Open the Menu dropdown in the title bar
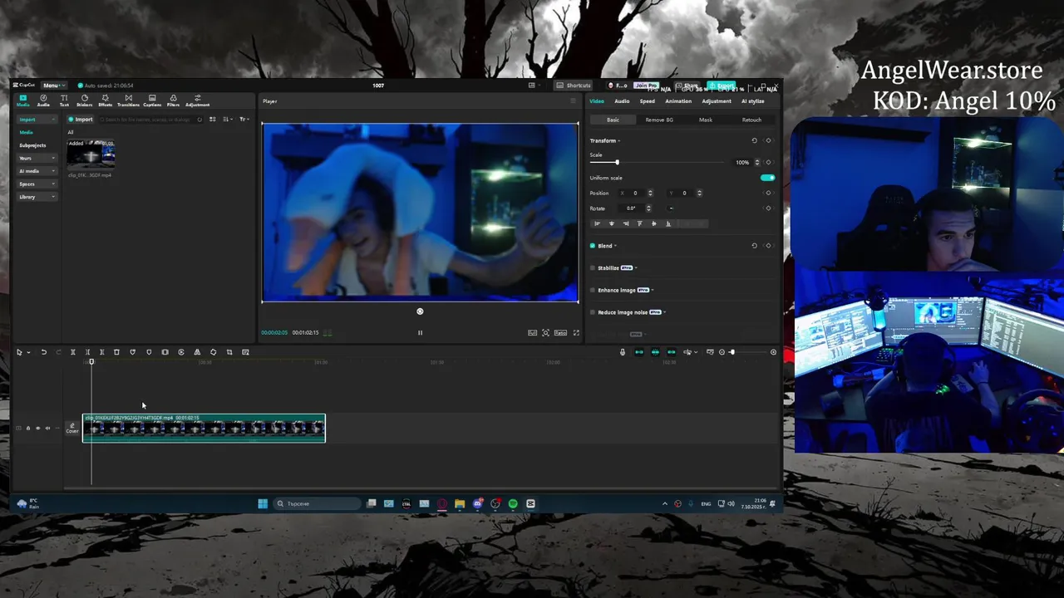The height and width of the screenshot is (598, 1064). 52,86
